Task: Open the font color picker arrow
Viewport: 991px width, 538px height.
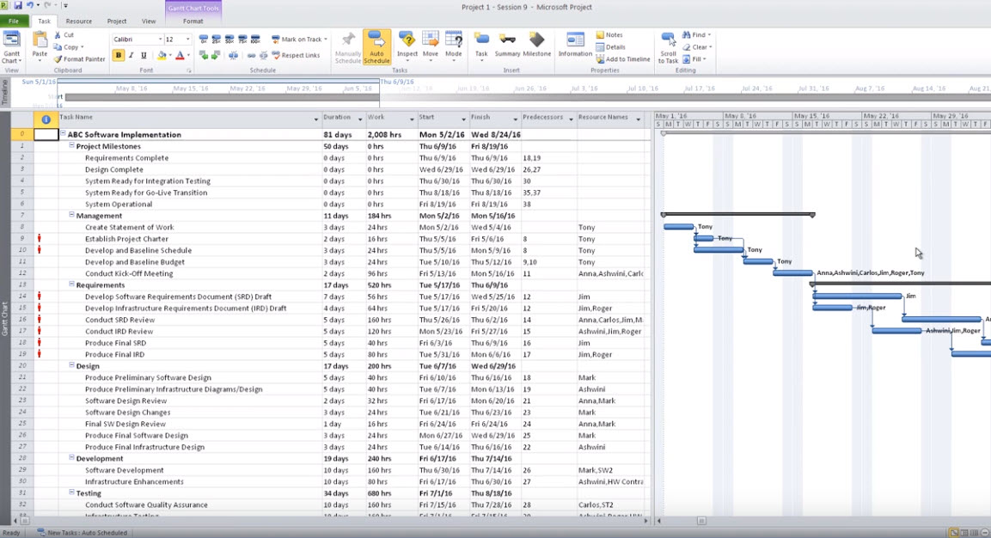Action: tap(188, 56)
